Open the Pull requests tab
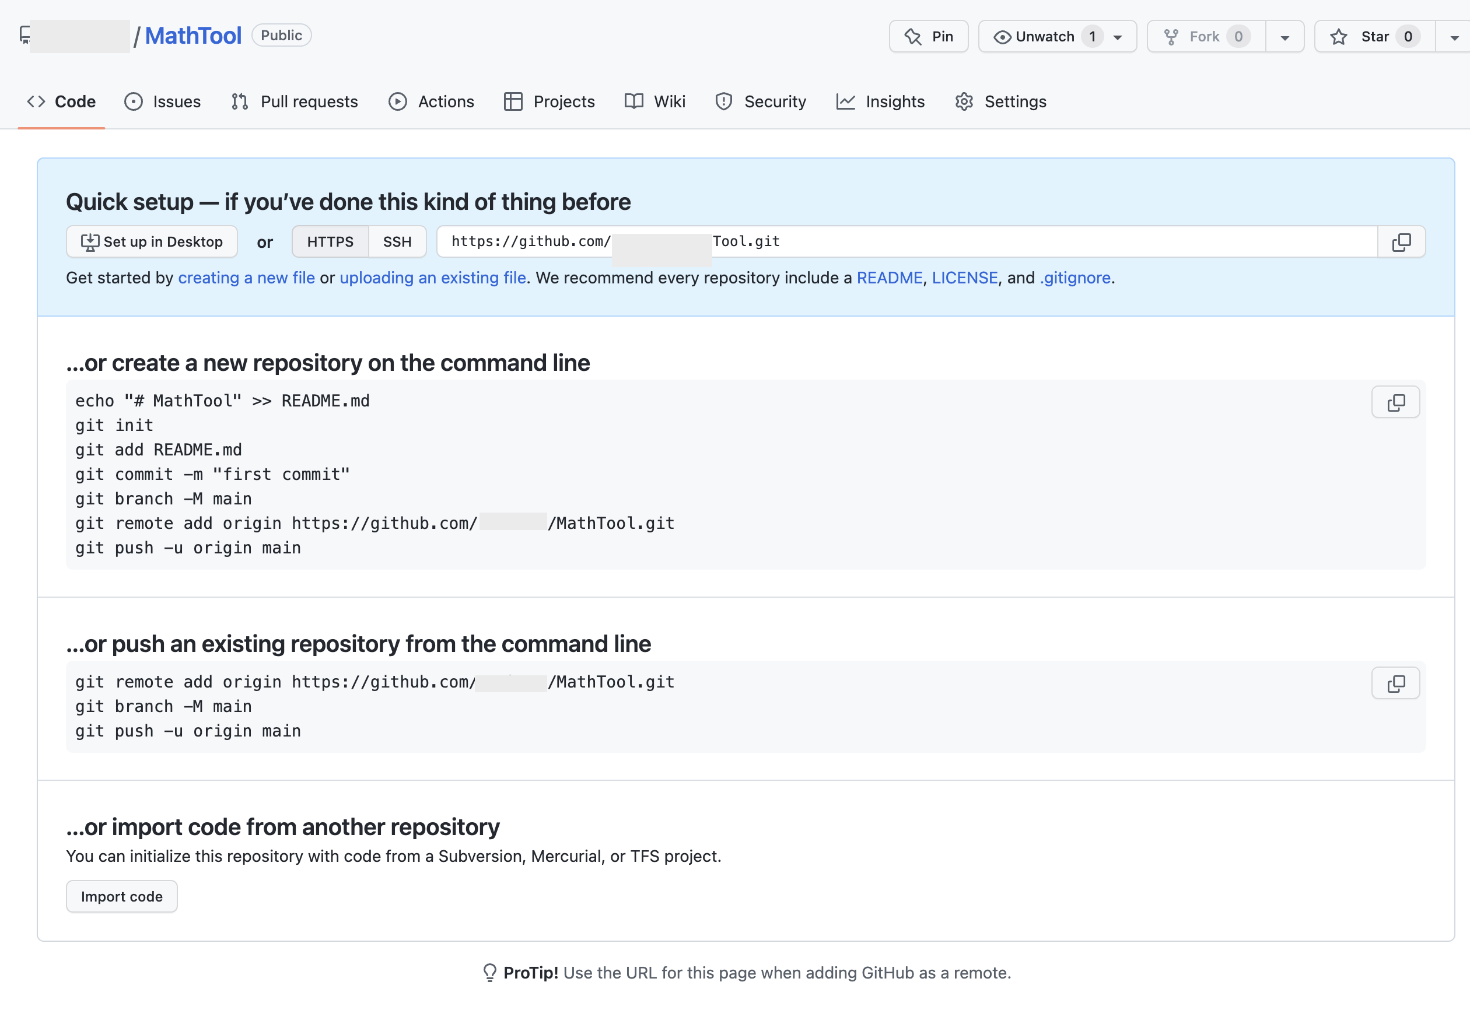Image resolution: width=1470 pixels, height=1024 pixels. pos(295,101)
